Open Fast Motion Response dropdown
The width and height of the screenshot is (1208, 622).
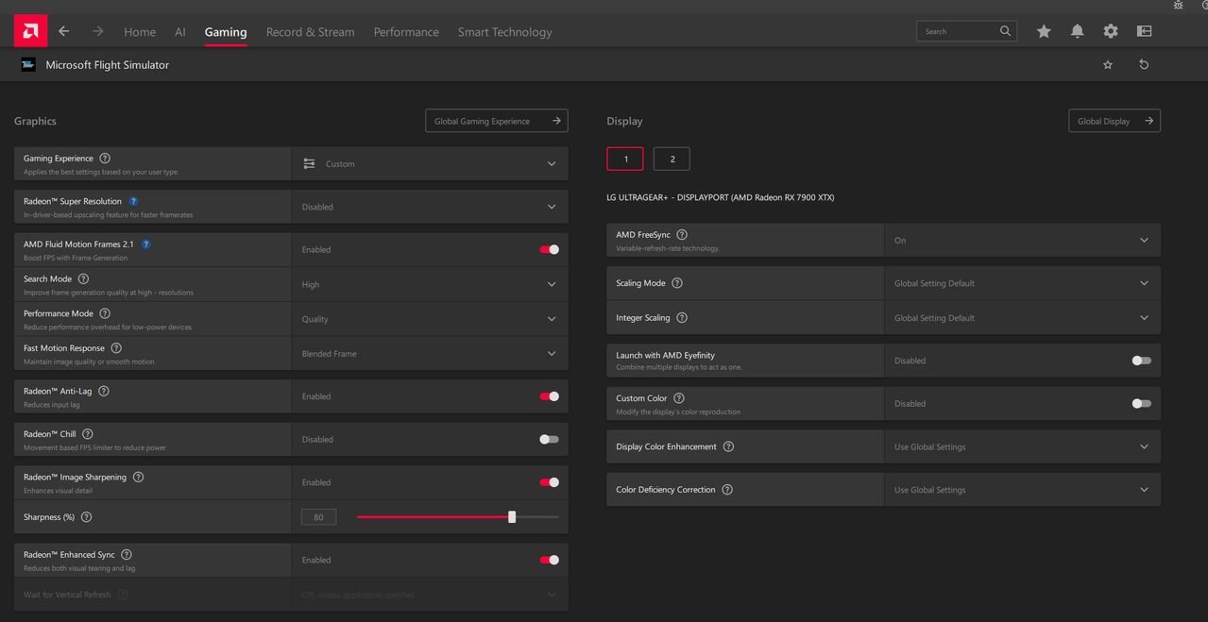pyautogui.click(x=430, y=354)
